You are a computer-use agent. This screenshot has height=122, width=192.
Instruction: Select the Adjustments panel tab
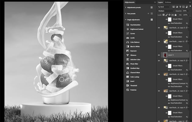(x=130, y=2)
